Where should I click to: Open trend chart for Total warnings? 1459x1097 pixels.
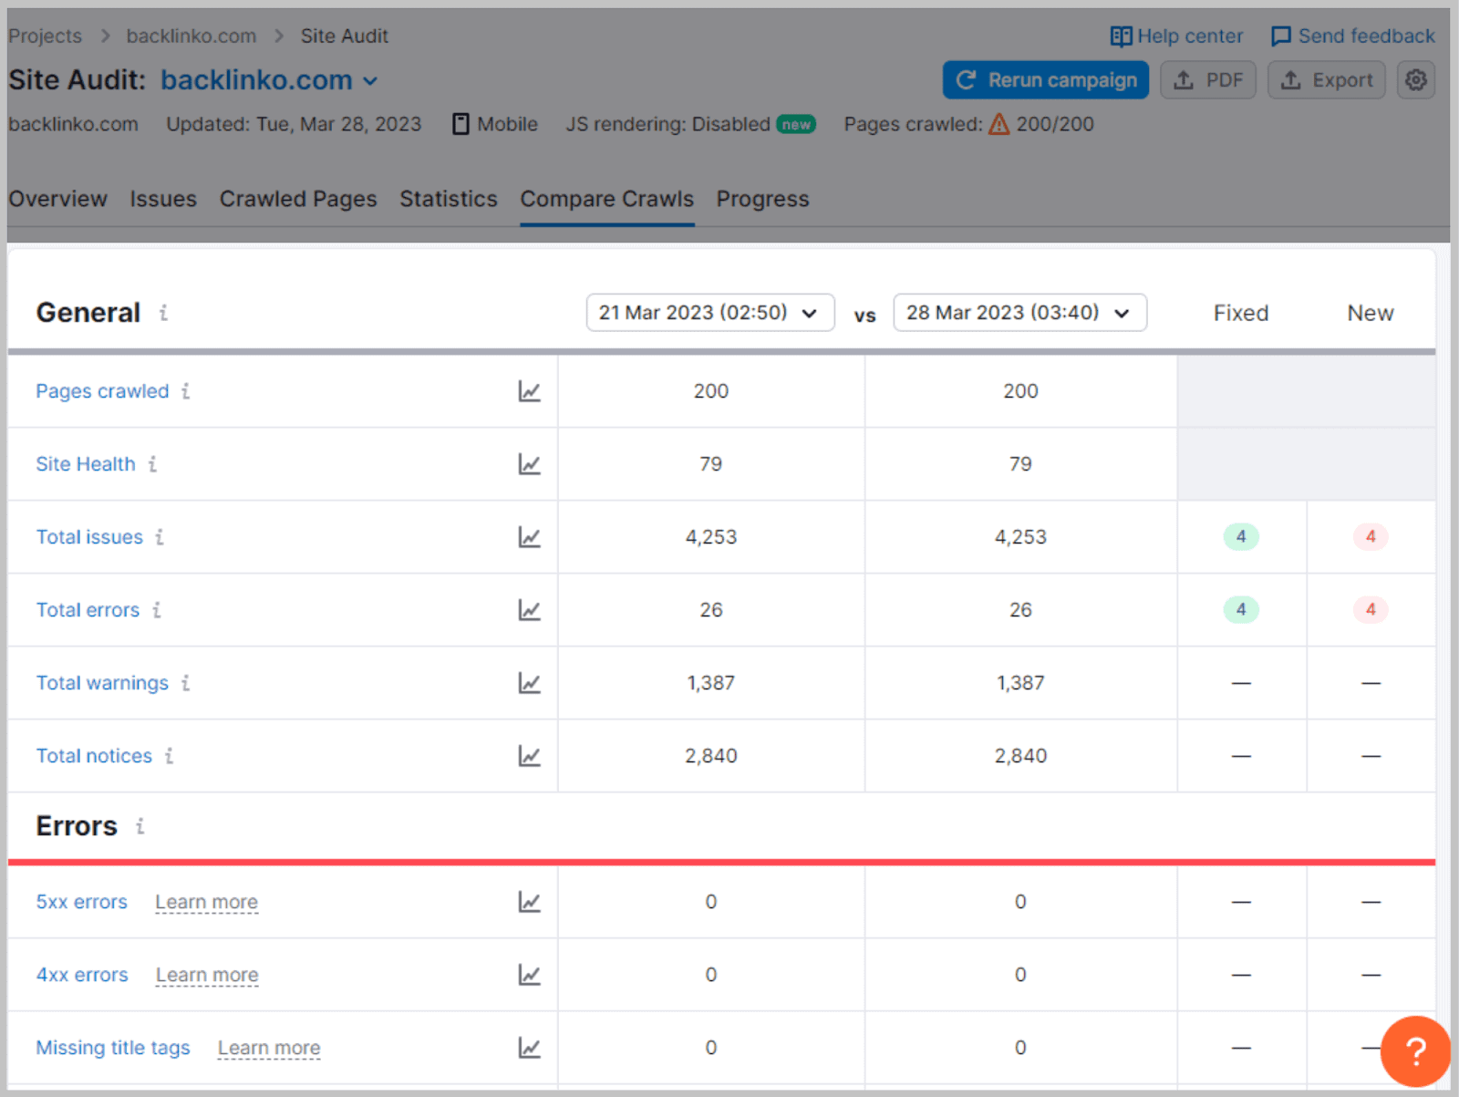(529, 683)
